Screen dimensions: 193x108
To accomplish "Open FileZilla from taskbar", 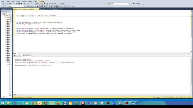I will tap(83, 103).
